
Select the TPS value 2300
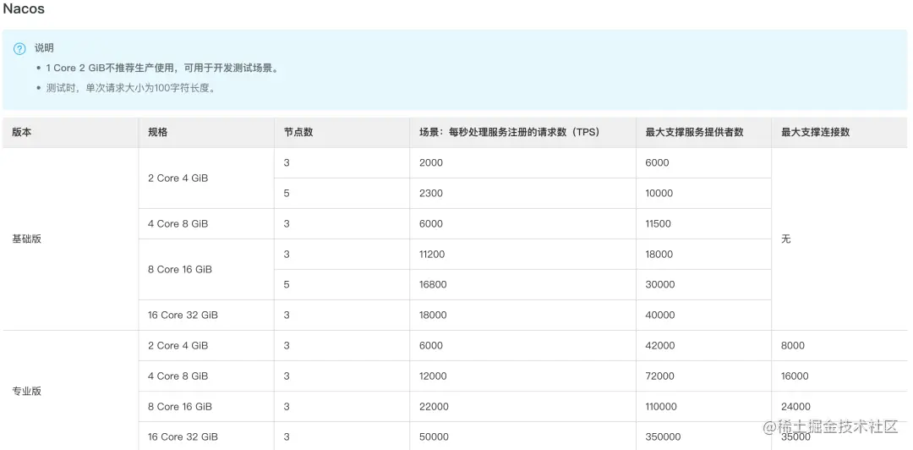click(x=431, y=194)
